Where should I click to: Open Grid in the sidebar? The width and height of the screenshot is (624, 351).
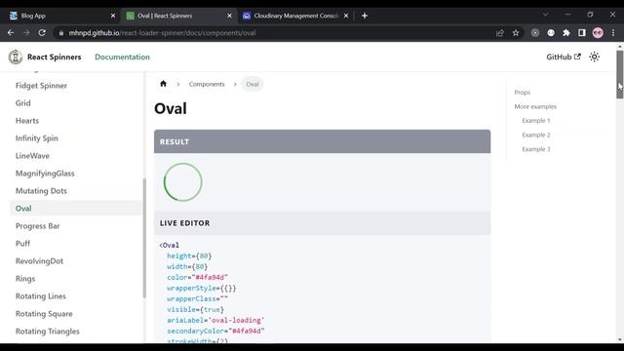click(22, 103)
